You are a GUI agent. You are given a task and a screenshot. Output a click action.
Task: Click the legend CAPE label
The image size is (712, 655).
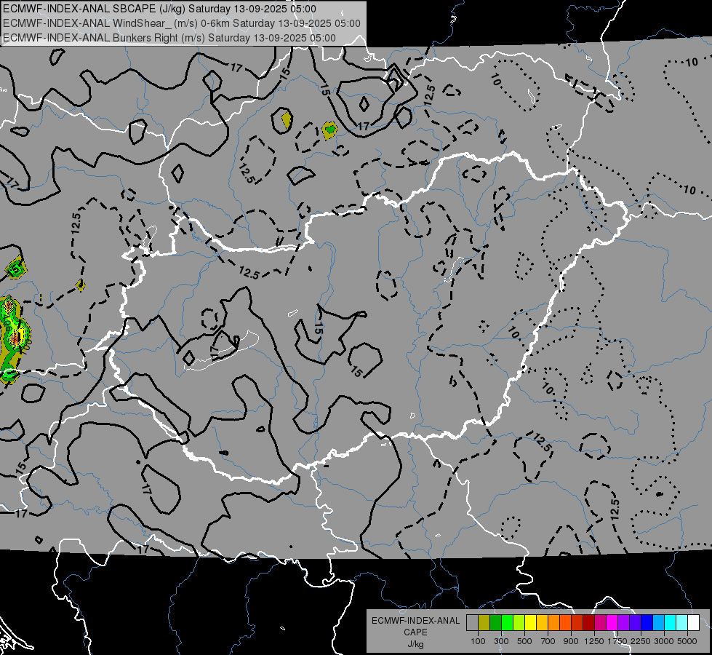(415, 632)
